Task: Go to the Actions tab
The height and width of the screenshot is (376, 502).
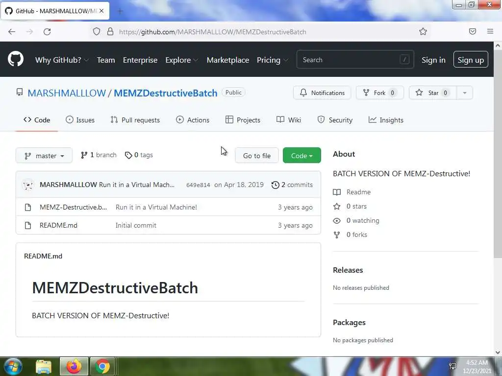Action: (193, 120)
